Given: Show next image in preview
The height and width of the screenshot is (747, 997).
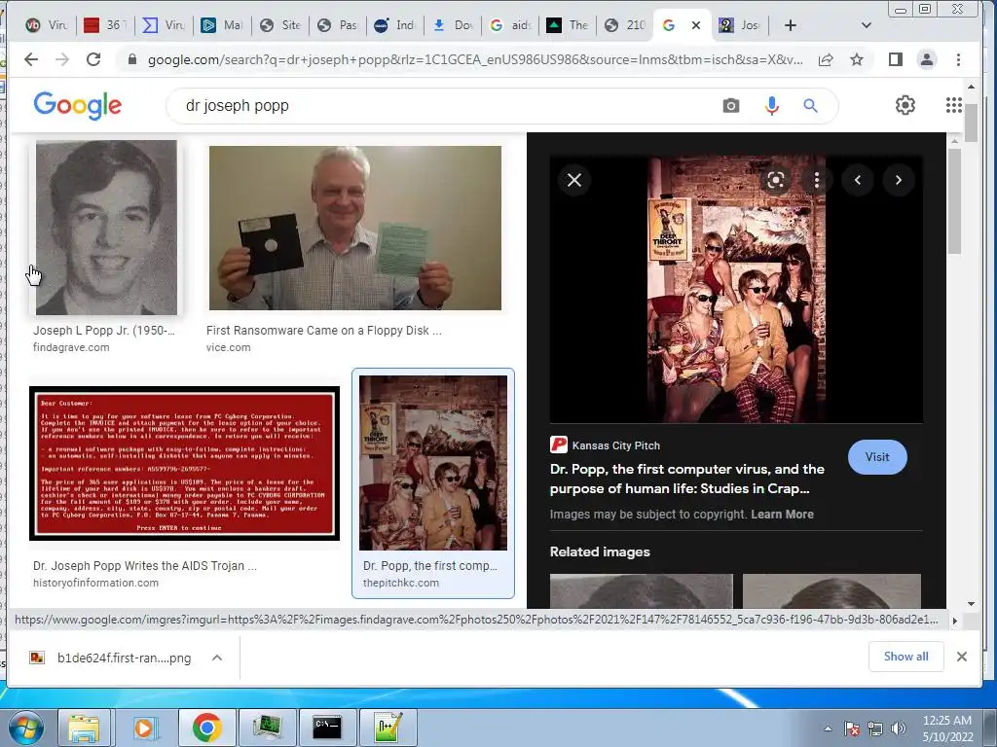Looking at the screenshot, I should (898, 180).
